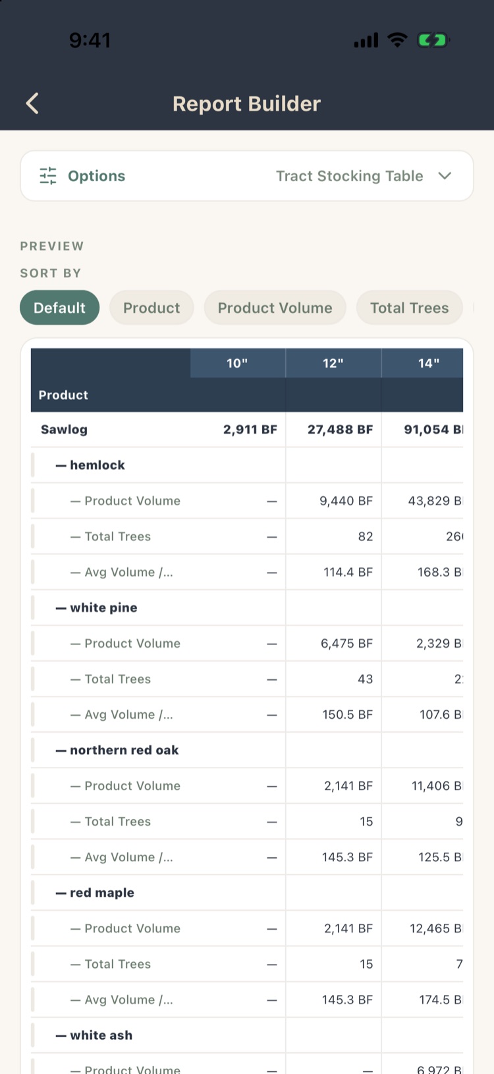Image resolution: width=494 pixels, height=1074 pixels.
Task: Select the Default sort chip
Action: [59, 308]
